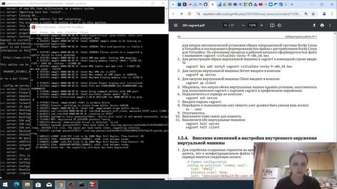Switch to the YouTube tab
This screenshot has height=189, width=337.
[261, 4]
